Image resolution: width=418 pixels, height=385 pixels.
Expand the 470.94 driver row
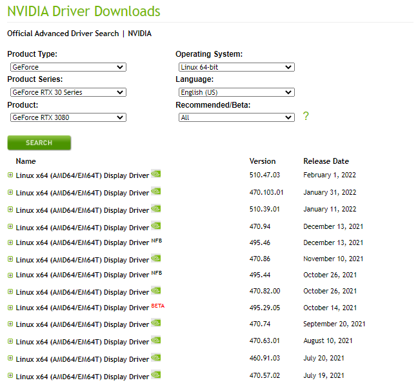pyautogui.click(x=10, y=226)
